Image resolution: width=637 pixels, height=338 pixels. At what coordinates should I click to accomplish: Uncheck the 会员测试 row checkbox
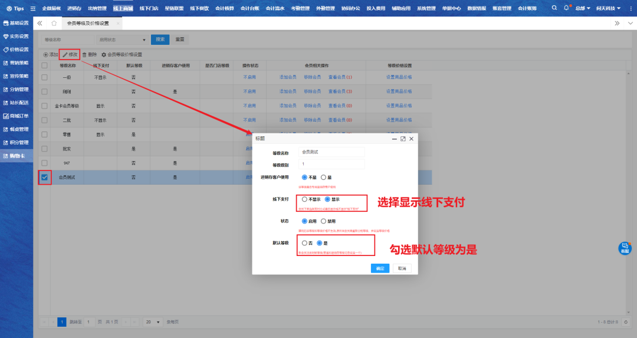[44, 177]
